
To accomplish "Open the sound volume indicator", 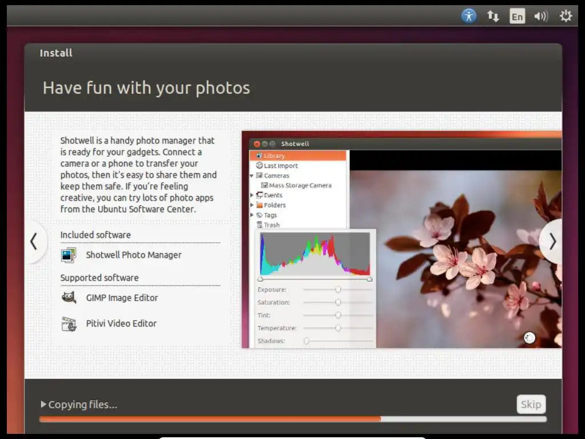I will click(541, 16).
